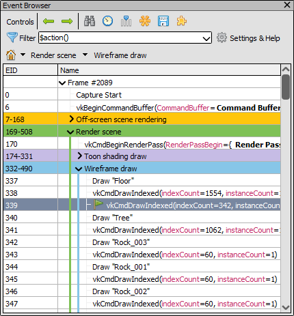The image size is (294, 316).
Task: Open the filter expression dropdown arrow
Action: [x=206, y=38]
